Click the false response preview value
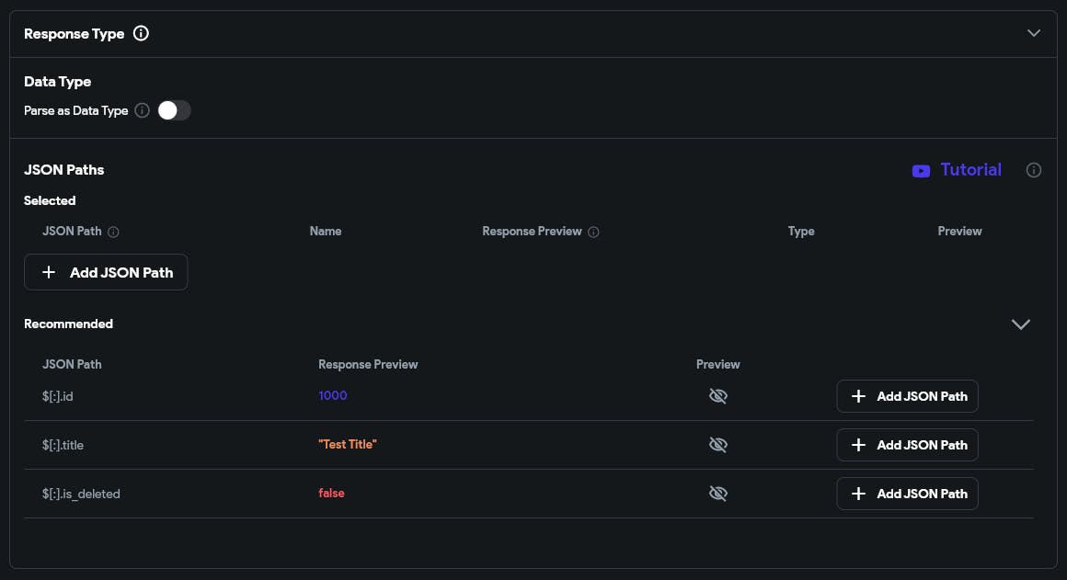Image resolution: width=1067 pixels, height=580 pixels. click(x=331, y=494)
